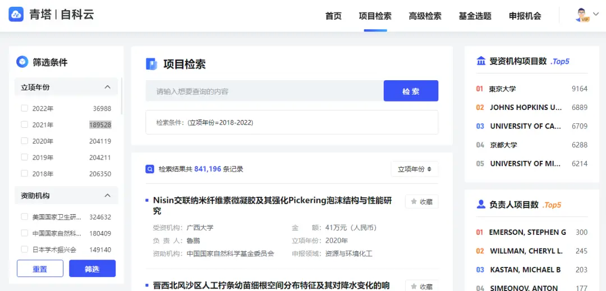Click 中国国家自然科学基金委员会 funder text

[x=231, y=253]
